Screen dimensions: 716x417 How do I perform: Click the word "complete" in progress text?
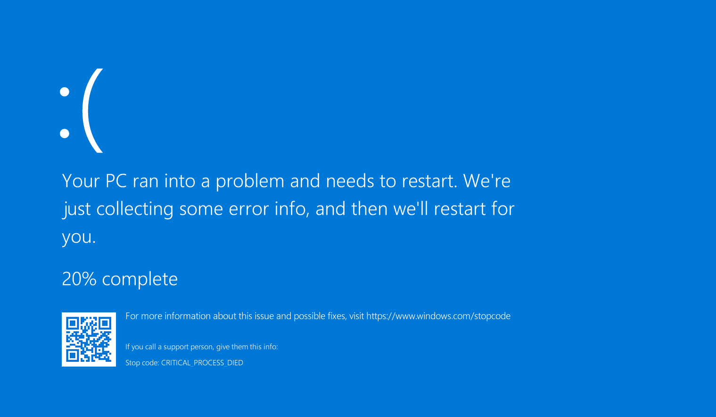[140, 280]
